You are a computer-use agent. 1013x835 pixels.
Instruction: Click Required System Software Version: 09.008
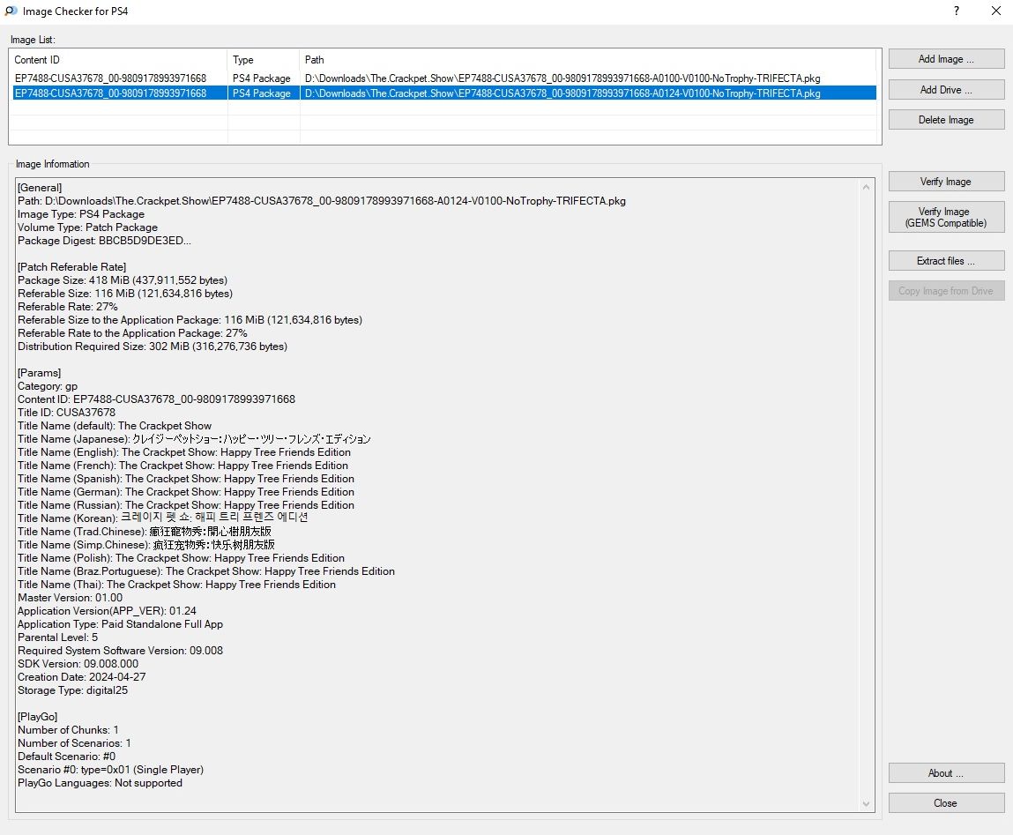click(120, 651)
